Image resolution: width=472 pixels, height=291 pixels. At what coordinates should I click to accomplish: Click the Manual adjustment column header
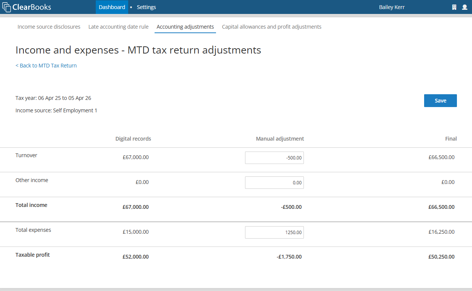point(280,139)
